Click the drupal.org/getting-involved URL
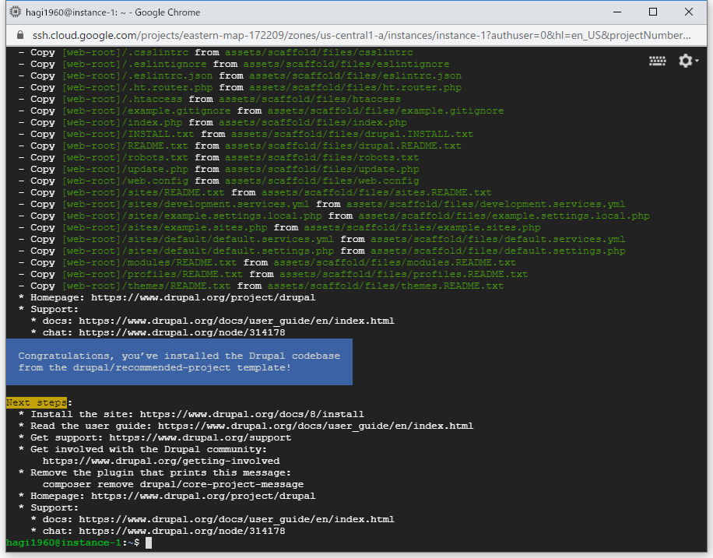713x558 pixels. tap(161, 461)
